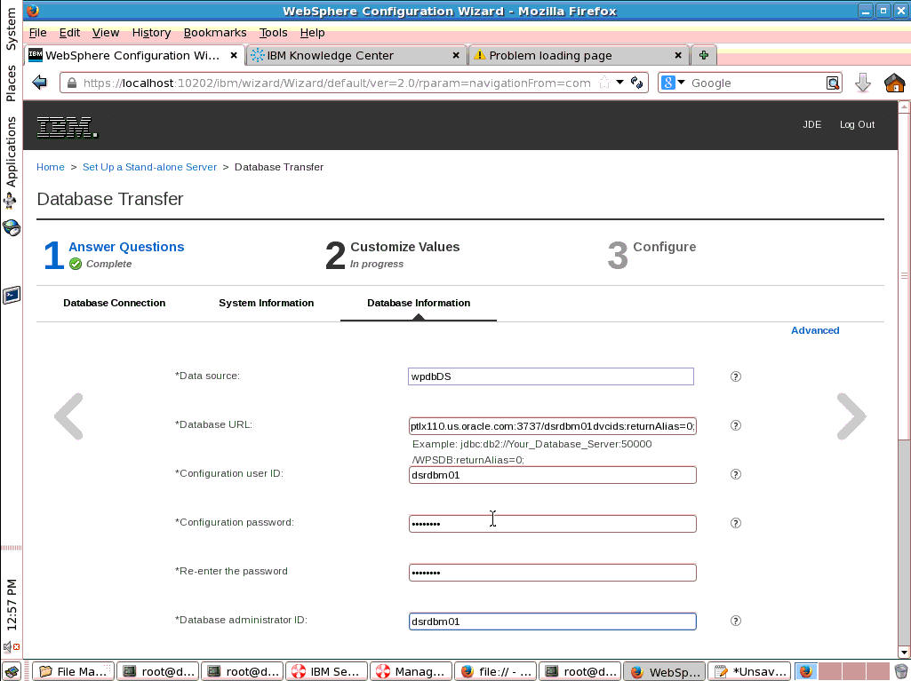The image size is (911, 681).
Task: Click Log Out in header
Action: pos(857,124)
